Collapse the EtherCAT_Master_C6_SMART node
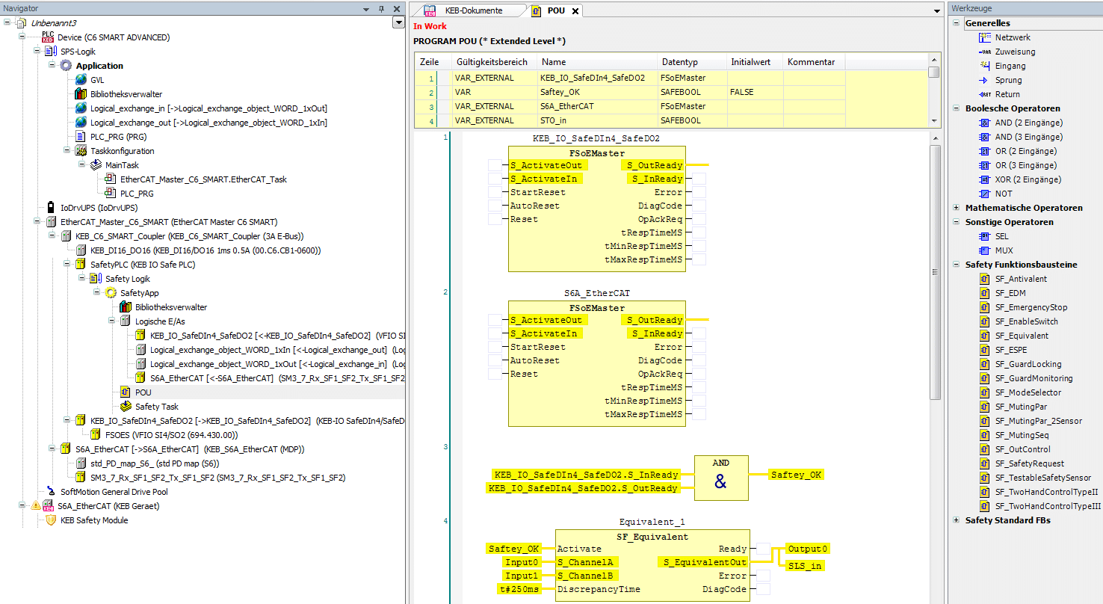Viewport: 1103px width, 604px height. (37, 222)
